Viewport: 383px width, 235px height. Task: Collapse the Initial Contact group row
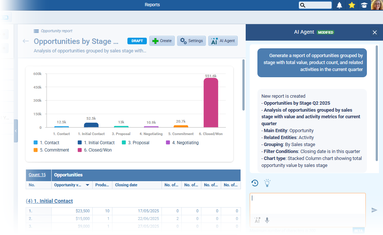49,201
